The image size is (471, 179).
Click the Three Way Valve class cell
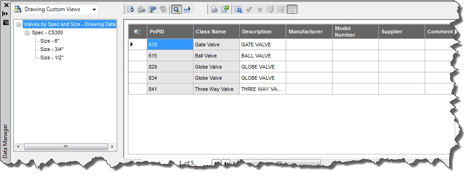[217, 89]
